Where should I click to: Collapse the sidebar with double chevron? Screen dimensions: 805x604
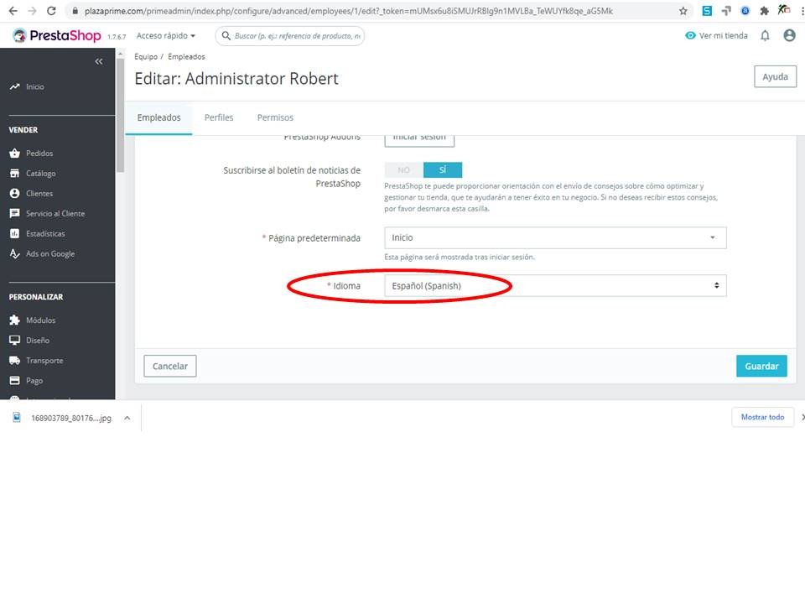point(99,61)
